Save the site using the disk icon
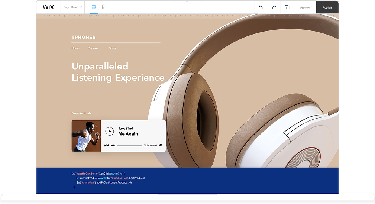The width and height of the screenshot is (375, 204). (287, 7)
